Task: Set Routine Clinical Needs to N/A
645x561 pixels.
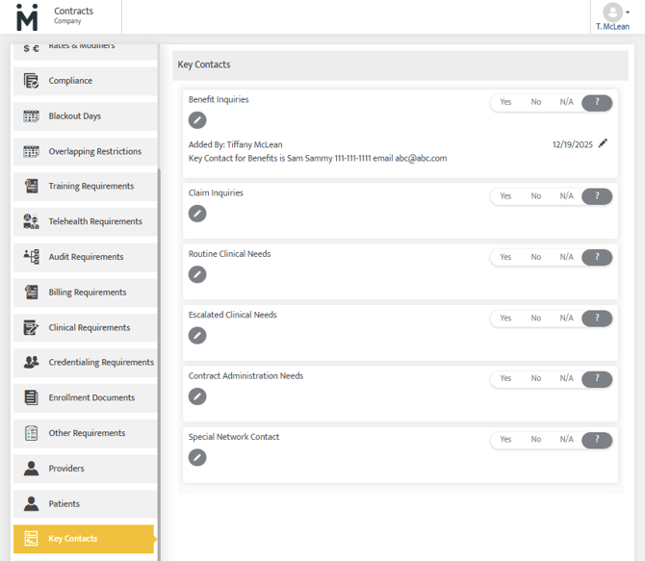Action: 566,257
